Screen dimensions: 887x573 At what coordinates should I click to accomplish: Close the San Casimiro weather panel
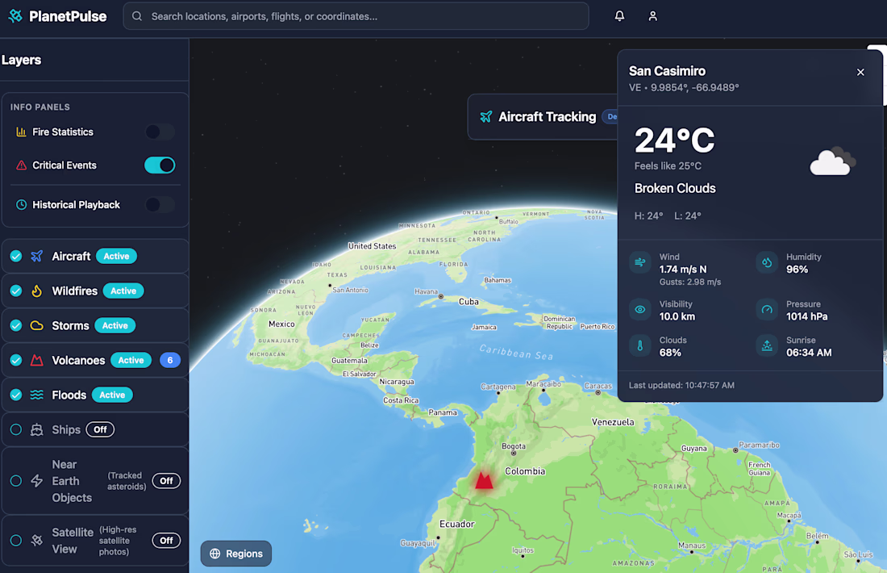(860, 73)
